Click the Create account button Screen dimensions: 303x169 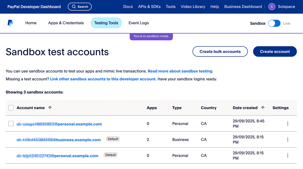pos(275,52)
